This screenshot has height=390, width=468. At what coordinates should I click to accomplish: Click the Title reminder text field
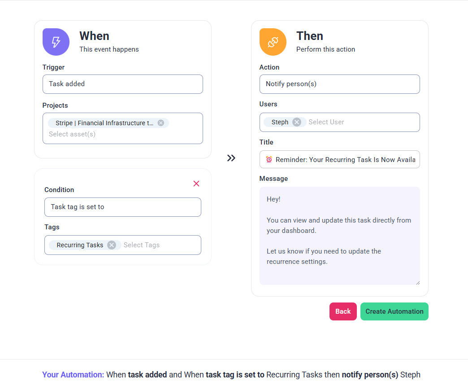pos(345,160)
